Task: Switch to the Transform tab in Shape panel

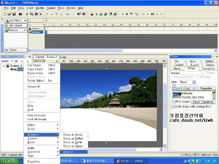Action: [208, 69]
